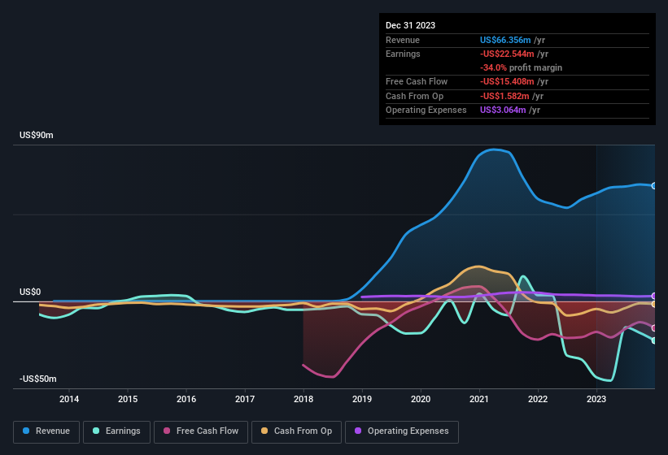Image resolution: width=668 pixels, height=455 pixels.
Task: Click the Dec 31 2023 tooltip date
Action: pos(410,25)
